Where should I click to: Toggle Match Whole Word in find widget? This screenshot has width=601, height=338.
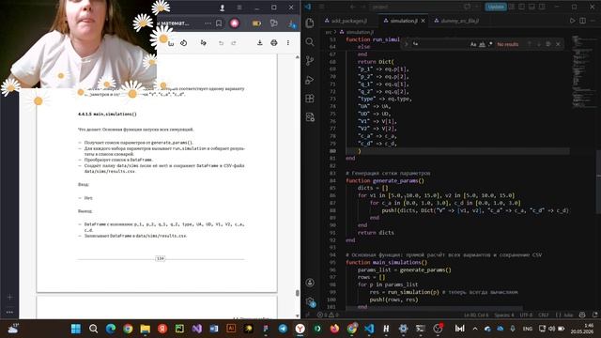[x=482, y=44]
